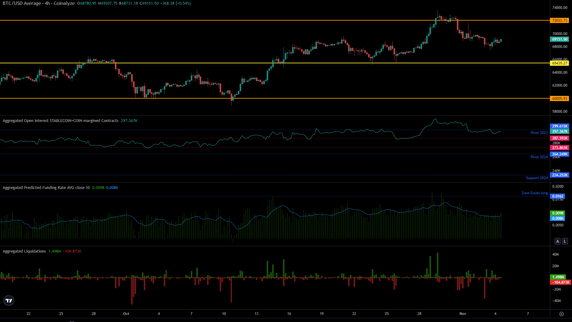Click date 13 on the time axis
572x322 pixels.
click(x=257, y=314)
